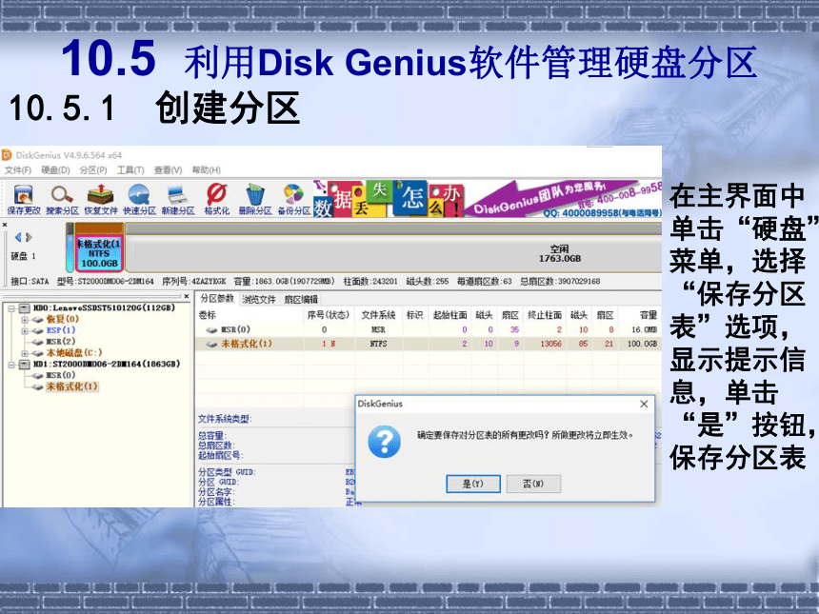
Task: Click the 序号(状态) column header
Action: tap(328, 315)
